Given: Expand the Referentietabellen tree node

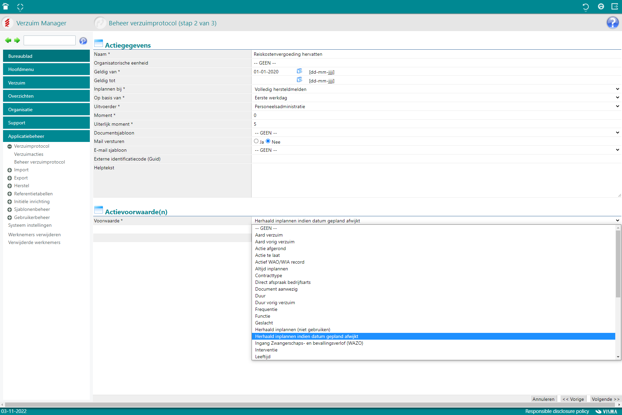Looking at the screenshot, I should [x=10, y=194].
